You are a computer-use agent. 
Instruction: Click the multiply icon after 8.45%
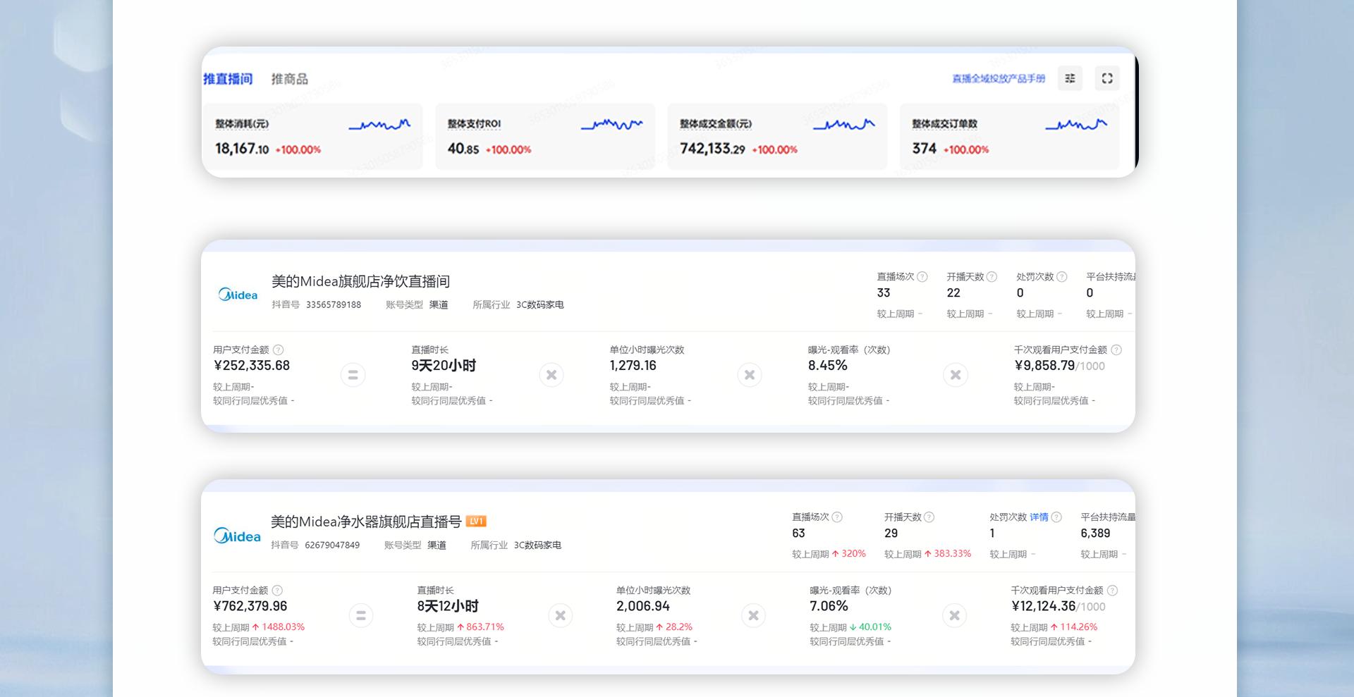956,375
